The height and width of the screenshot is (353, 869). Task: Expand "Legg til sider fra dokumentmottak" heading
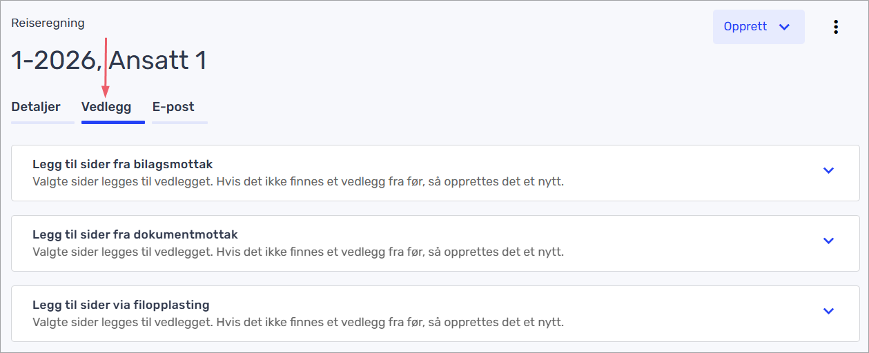coord(135,234)
